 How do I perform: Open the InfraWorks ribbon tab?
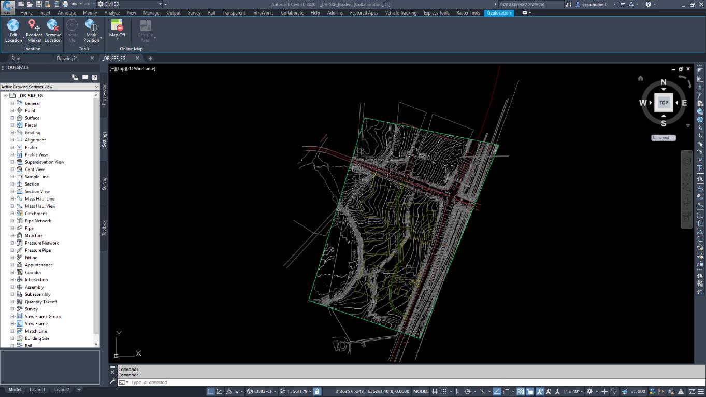[x=263, y=12]
